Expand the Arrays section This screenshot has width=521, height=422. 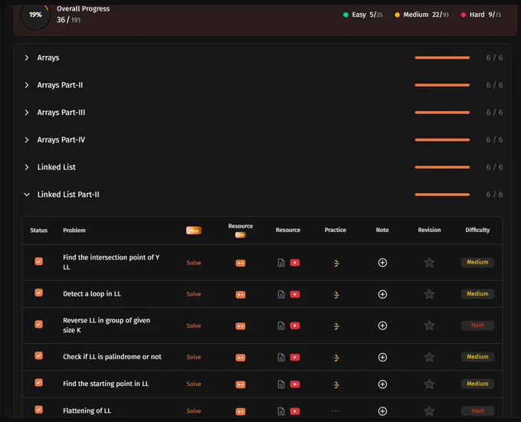coord(27,57)
